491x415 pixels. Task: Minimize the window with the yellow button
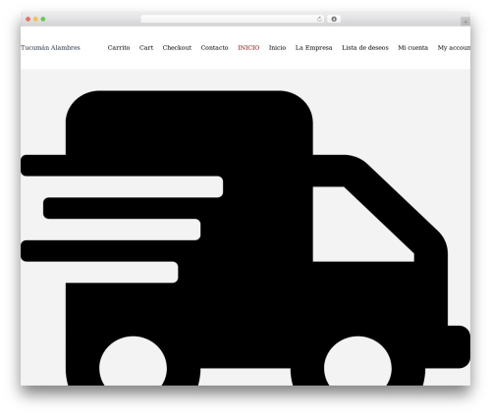tap(35, 20)
